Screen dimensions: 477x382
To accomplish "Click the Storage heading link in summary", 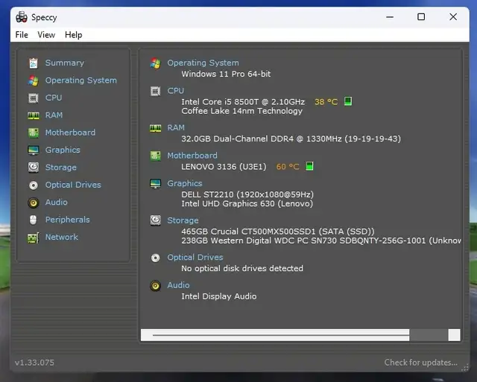I will tap(183, 220).
